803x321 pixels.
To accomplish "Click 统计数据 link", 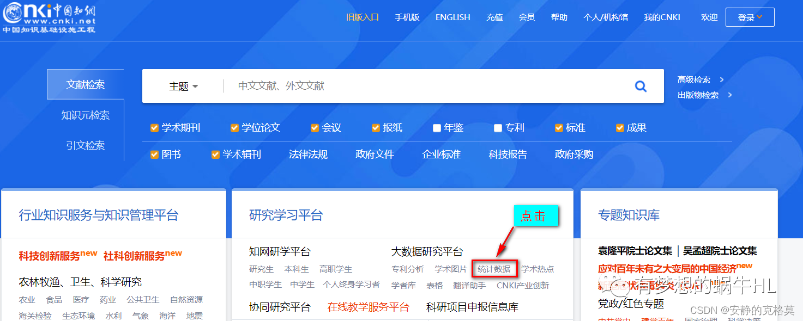I will pos(494,269).
